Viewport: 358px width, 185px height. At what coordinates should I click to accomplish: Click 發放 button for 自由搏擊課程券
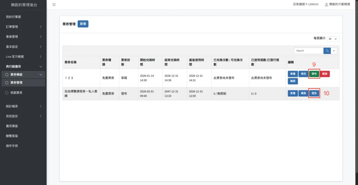point(314,93)
